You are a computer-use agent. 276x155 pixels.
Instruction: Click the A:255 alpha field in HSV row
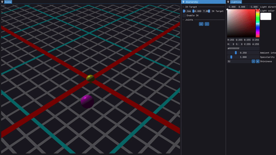pyautogui.click(x=256, y=44)
